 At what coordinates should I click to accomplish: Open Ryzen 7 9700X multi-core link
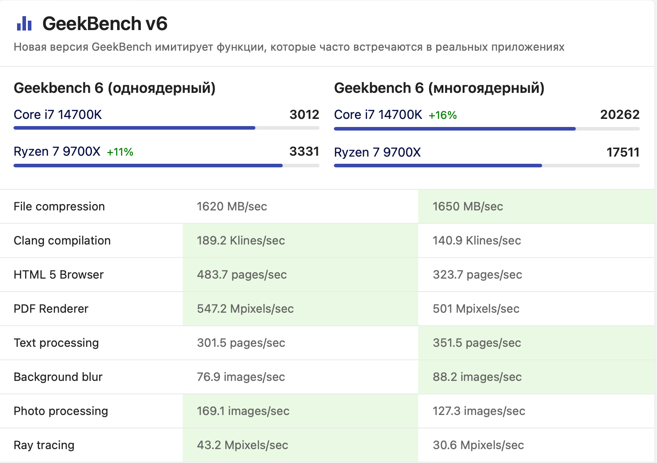(x=377, y=153)
